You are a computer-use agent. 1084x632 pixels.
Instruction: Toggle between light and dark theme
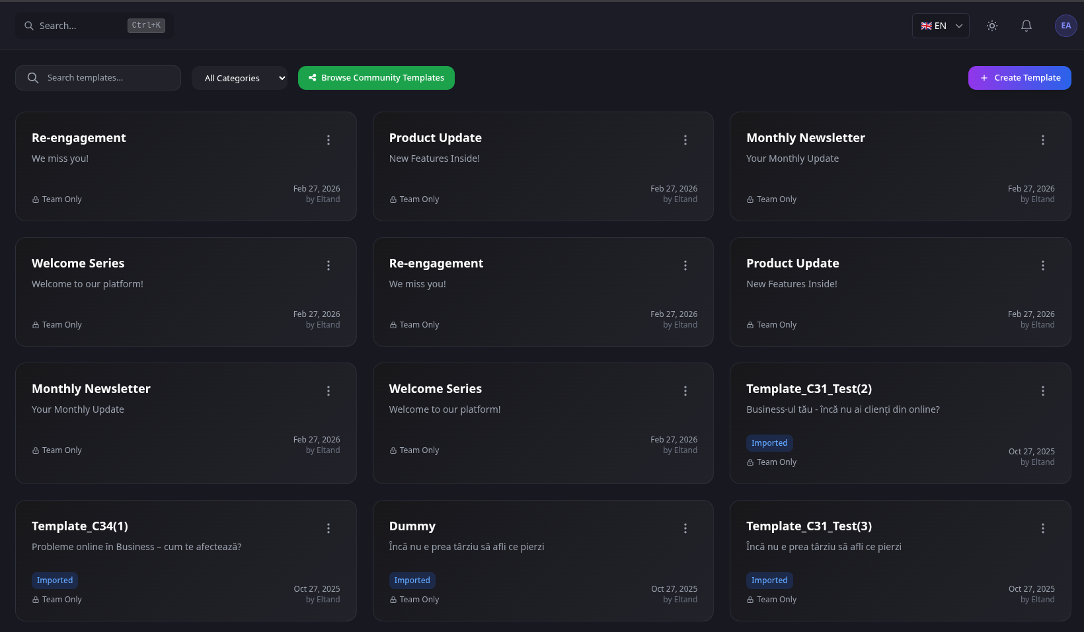coord(991,25)
